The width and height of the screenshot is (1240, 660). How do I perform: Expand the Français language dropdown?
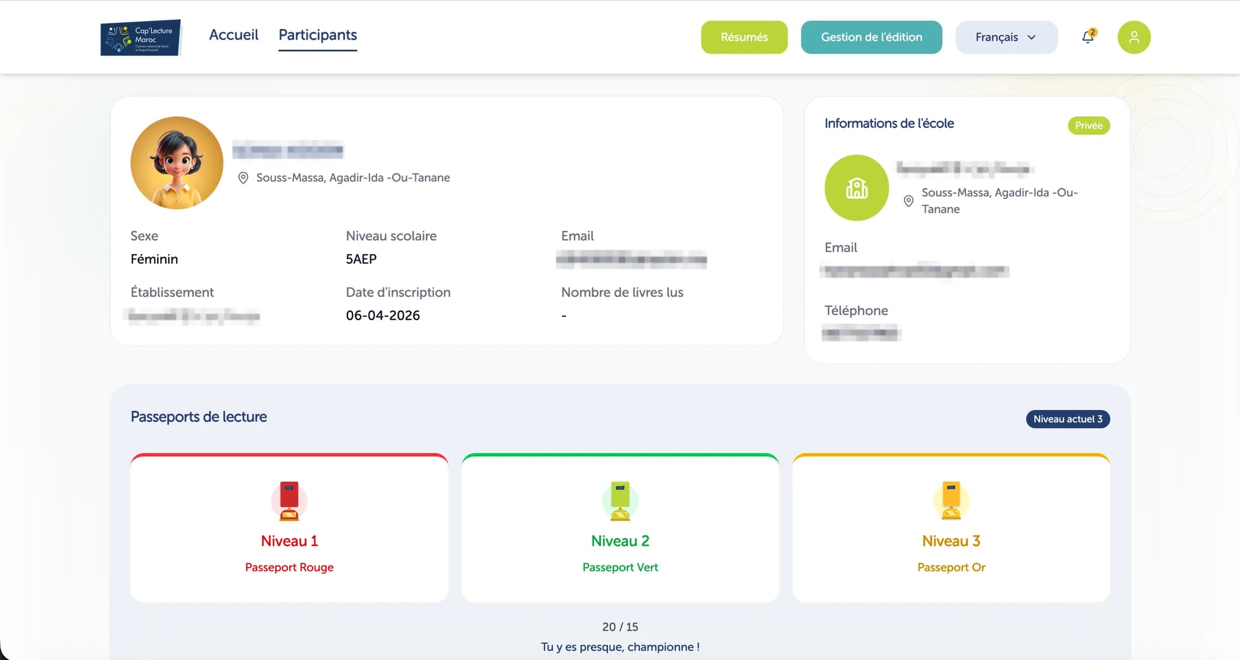(x=1006, y=37)
